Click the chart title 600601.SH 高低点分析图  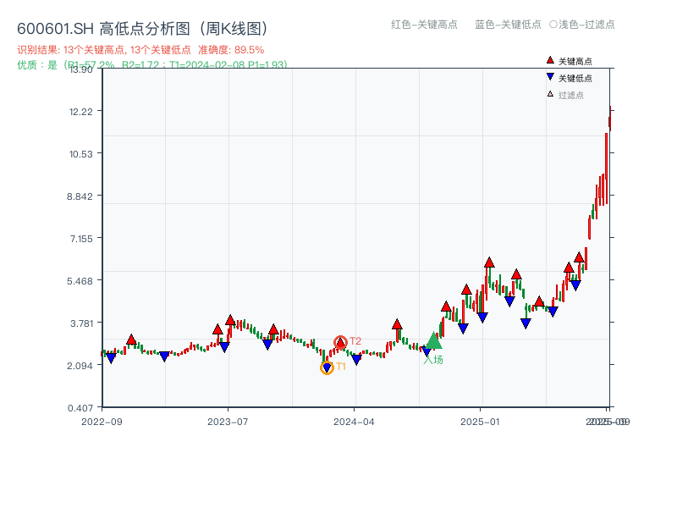tap(143, 29)
